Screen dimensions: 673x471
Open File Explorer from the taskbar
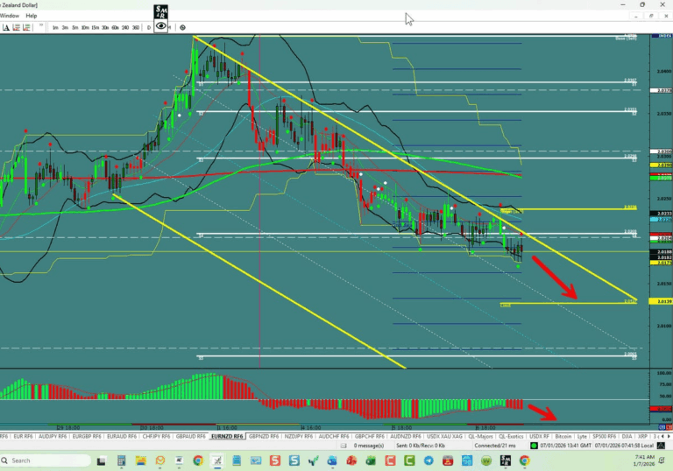tap(140, 461)
